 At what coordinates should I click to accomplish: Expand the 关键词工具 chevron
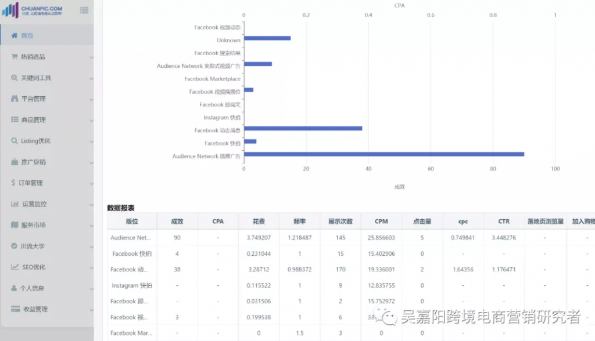pos(91,78)
